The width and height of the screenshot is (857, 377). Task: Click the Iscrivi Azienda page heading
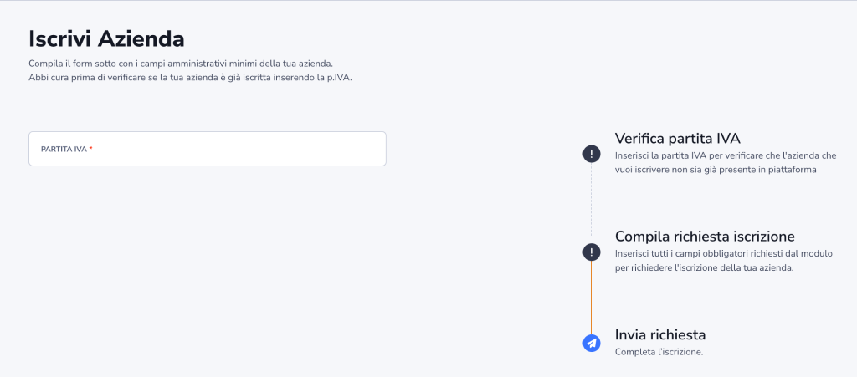[106, 38]
